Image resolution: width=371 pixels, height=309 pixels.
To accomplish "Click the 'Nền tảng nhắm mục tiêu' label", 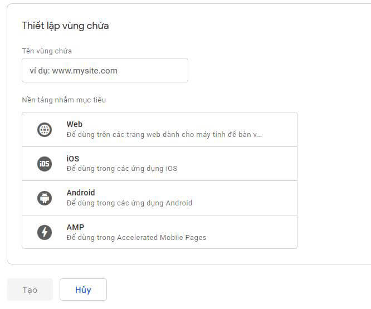I will [64, 100].
